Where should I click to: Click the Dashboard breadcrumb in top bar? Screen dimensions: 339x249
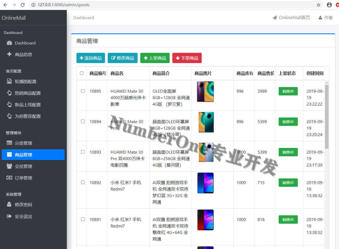pyautogui.click(x=84, y=18)
